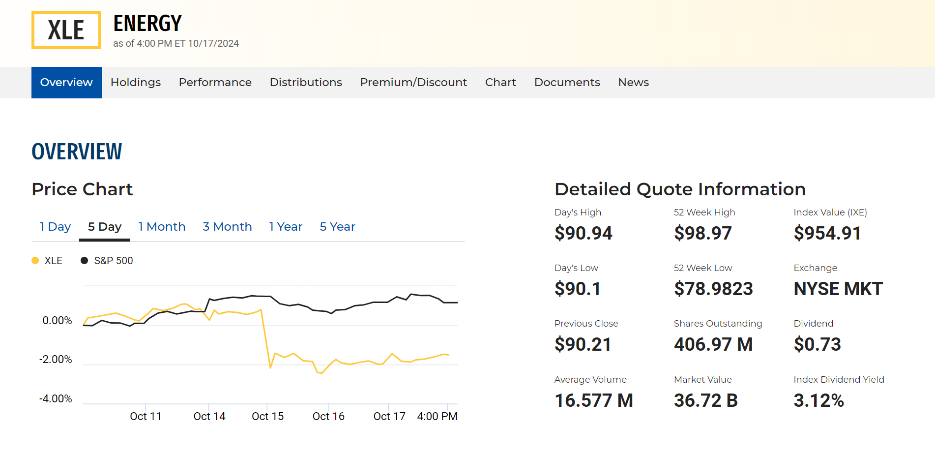The image size is (935, 455).
Task: Click the 4:00 PM axis label
Action: click(437, 417)
